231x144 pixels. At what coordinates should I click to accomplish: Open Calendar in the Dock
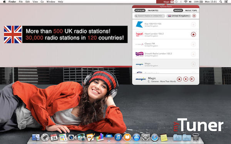[54, 137]
